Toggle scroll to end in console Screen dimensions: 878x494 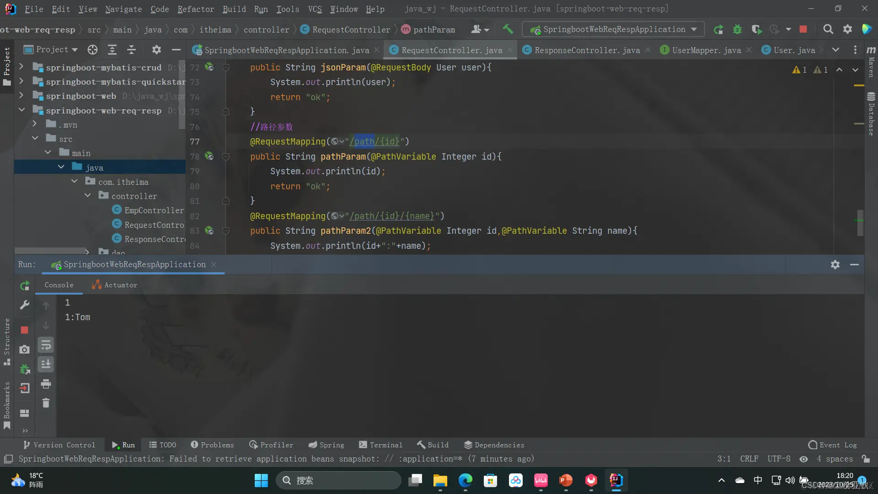(x=46, y=364)
